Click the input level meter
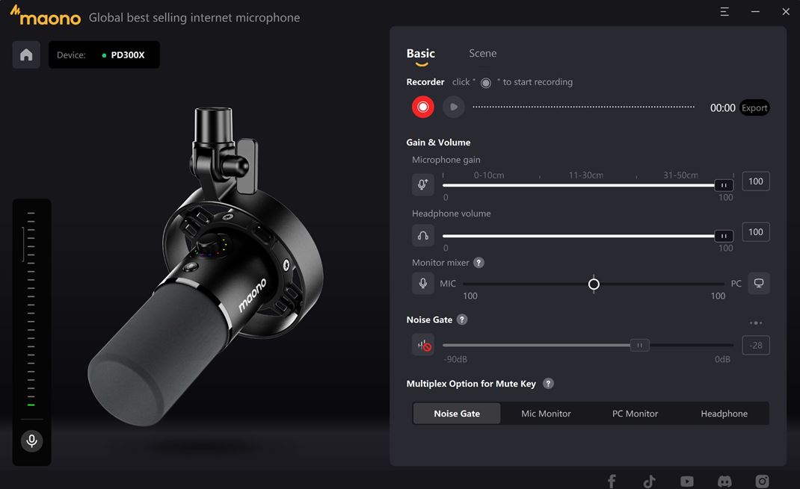Screen dimensions: 800x489 31,309
